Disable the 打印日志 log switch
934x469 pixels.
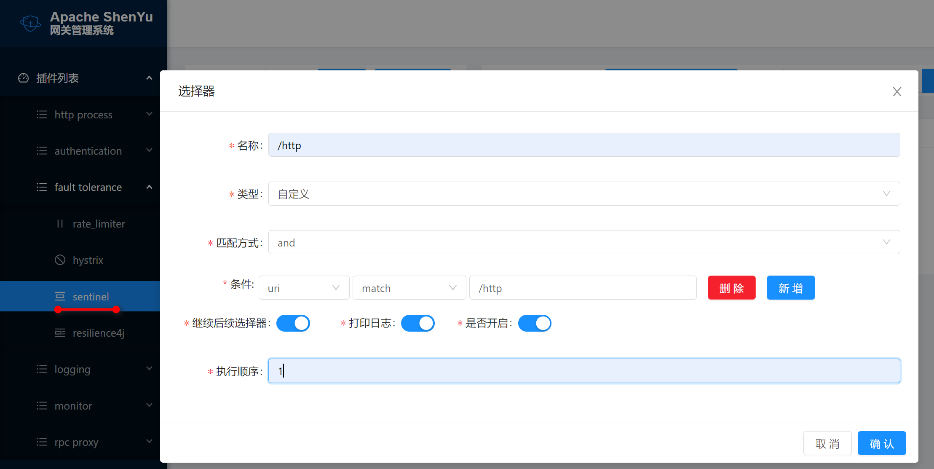tap(417, 323)
